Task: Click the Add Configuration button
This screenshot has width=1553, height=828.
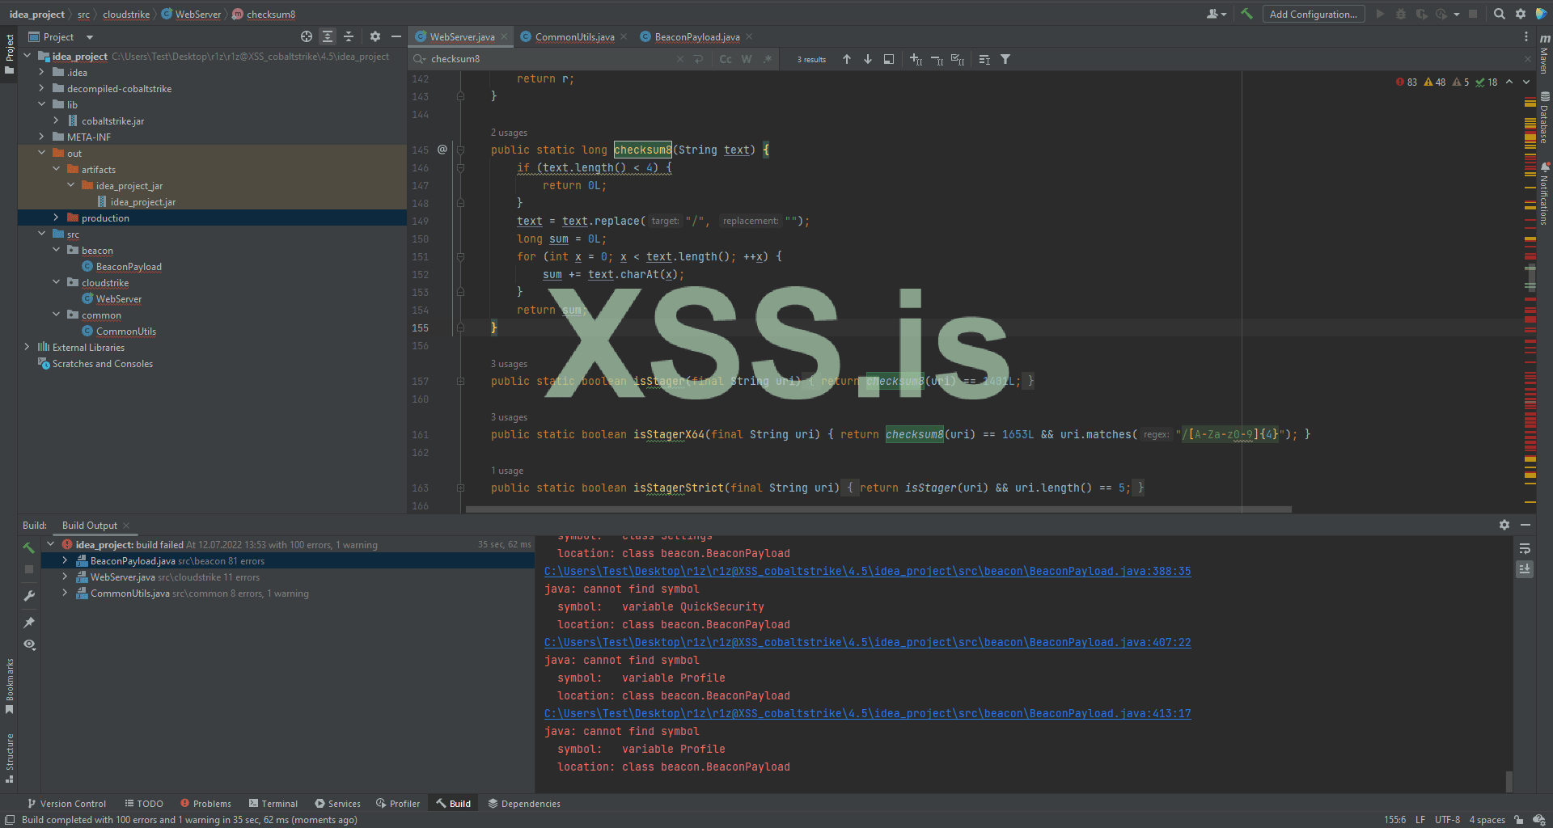Action: 1313,14
